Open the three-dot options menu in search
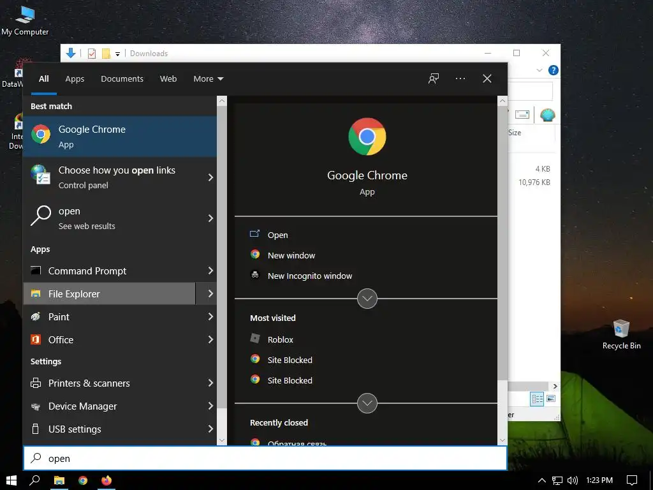The image size is (653, 490). pyautogui.click(x=460, y=78)
